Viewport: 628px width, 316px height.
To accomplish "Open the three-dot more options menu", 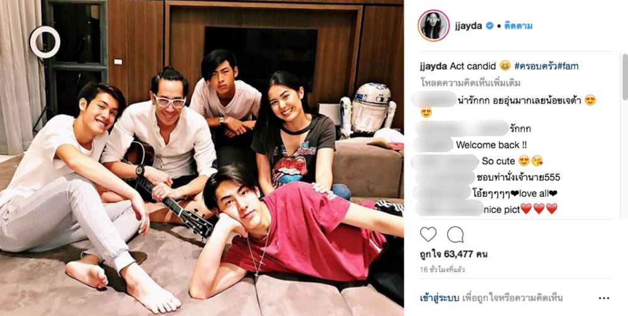I will 604,298.
